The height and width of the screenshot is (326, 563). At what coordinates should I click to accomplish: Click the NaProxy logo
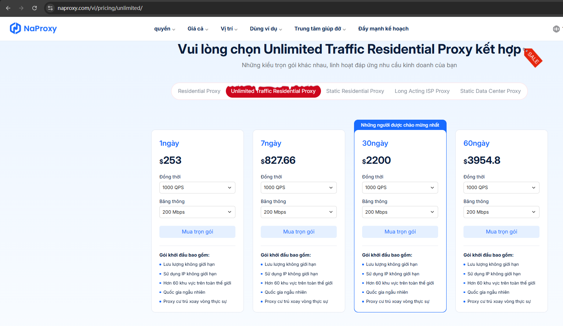[x=33, y=28]
